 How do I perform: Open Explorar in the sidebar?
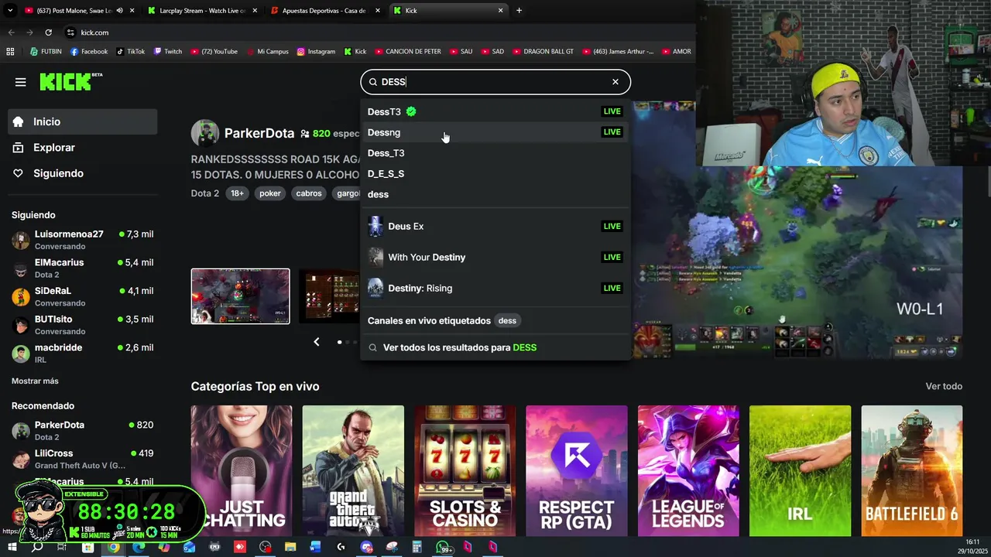pyautogui.click(x=83, y=148)
